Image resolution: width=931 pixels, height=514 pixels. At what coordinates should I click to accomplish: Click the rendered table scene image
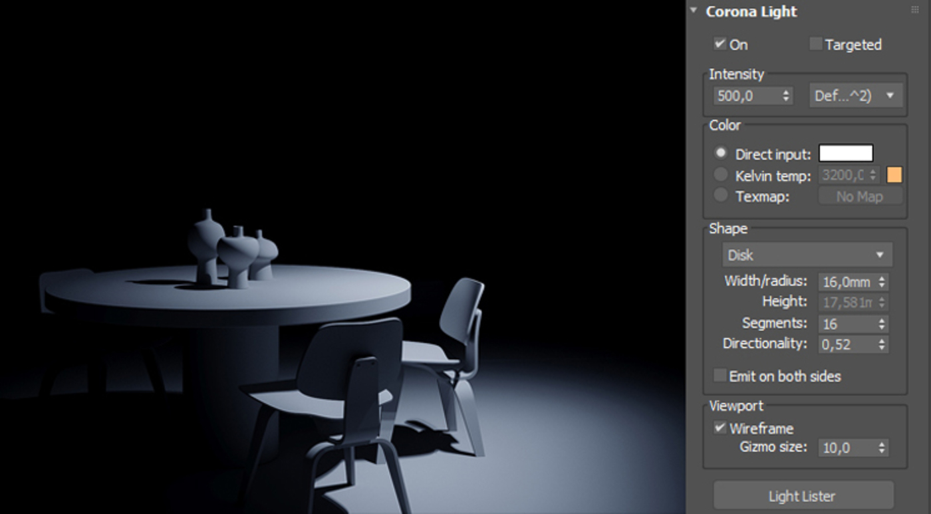[x=342, y=257]
